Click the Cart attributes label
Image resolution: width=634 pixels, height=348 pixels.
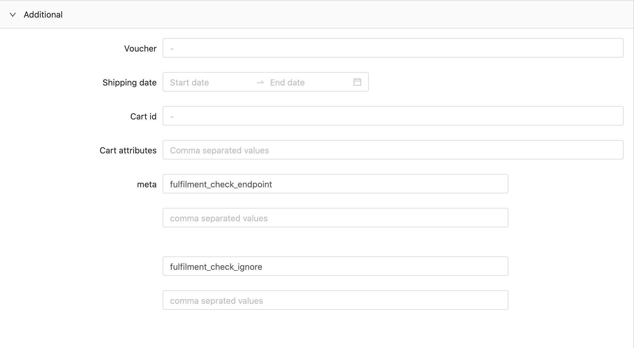point(128,150)
